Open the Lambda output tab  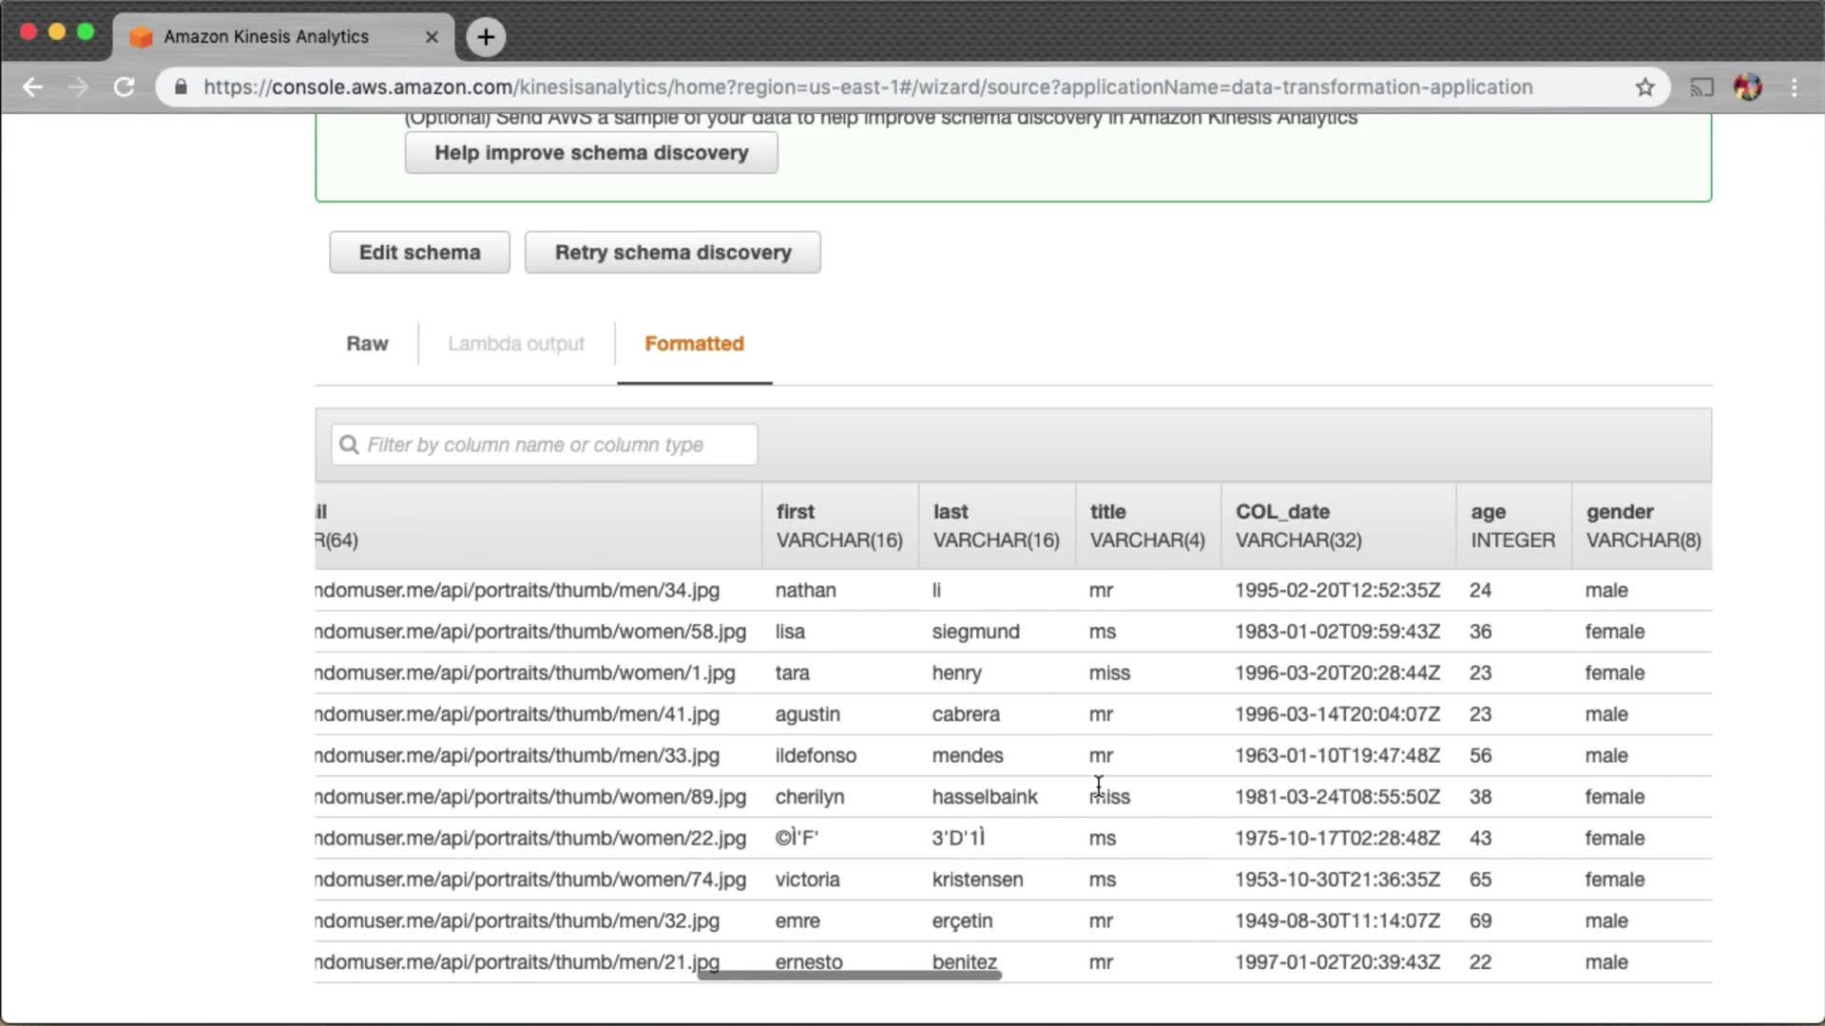pyautogui.click(x=516, y=344)
